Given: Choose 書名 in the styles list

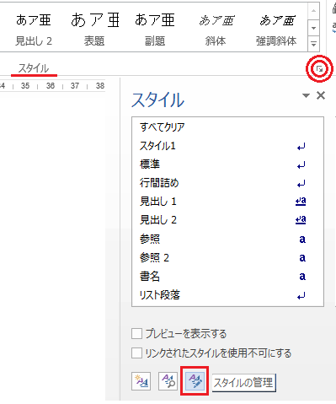Looking at the screenshot, I should click(227, 277).
